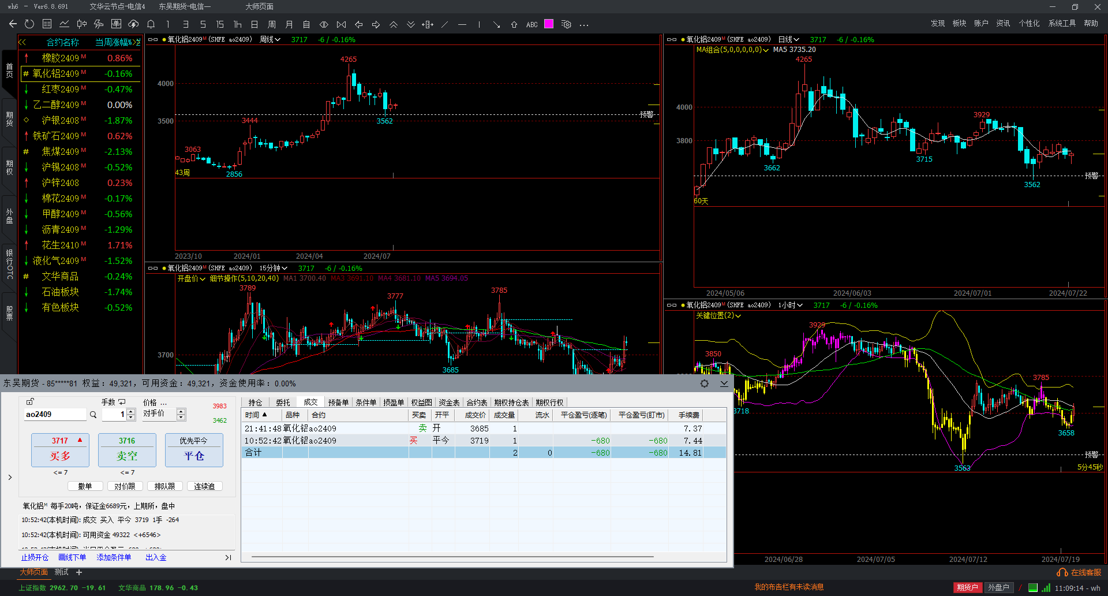
Task: Select the candlestick chart icon
Action: (x=81, y=24)
